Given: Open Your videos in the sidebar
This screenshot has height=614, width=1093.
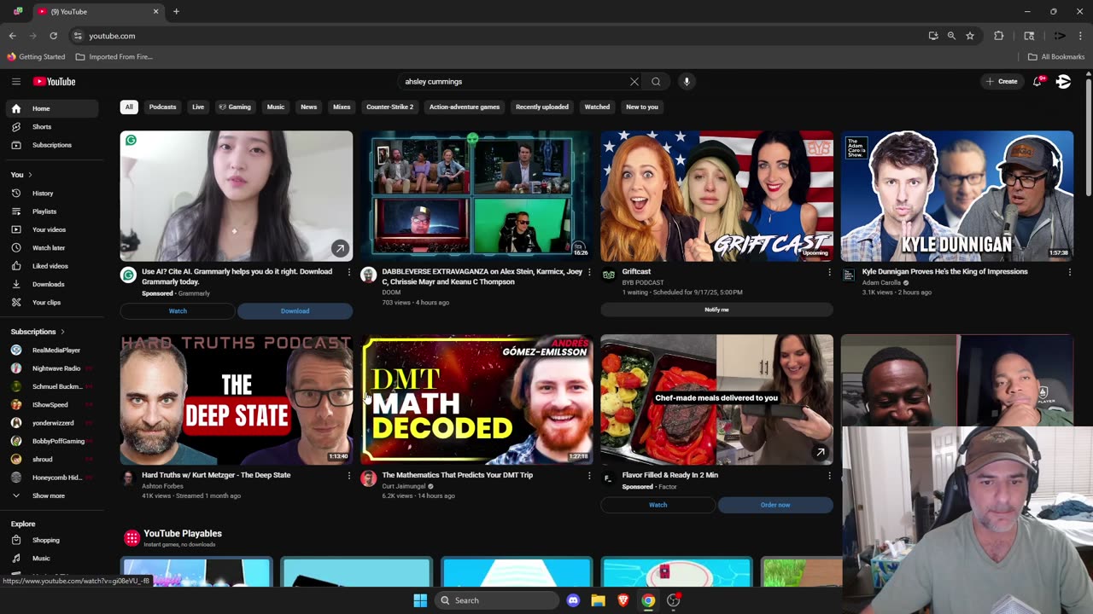Looking at the screenshot, I should click(53, 229).
